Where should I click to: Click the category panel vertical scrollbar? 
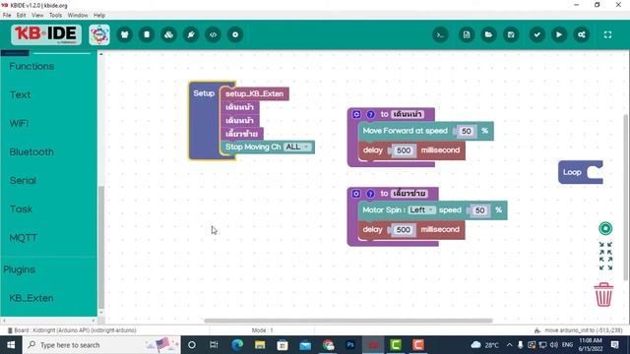pyautogui.click(x=101, y=248)
